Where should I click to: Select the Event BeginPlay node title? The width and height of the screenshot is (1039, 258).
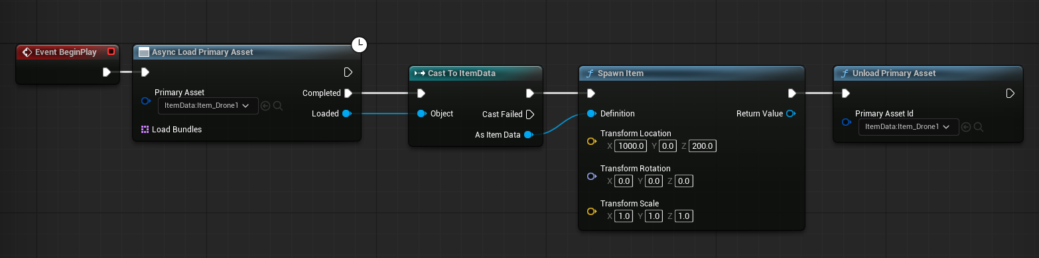66,52
